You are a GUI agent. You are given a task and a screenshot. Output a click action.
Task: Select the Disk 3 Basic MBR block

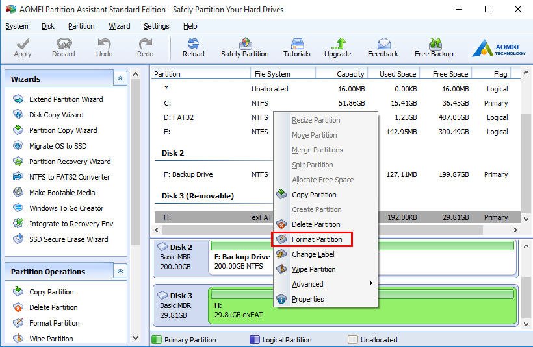pyautogui.click(x=180, y=305)
